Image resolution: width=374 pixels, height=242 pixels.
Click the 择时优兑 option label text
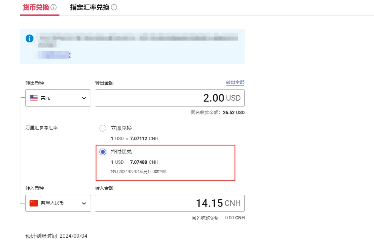[121, 152]
